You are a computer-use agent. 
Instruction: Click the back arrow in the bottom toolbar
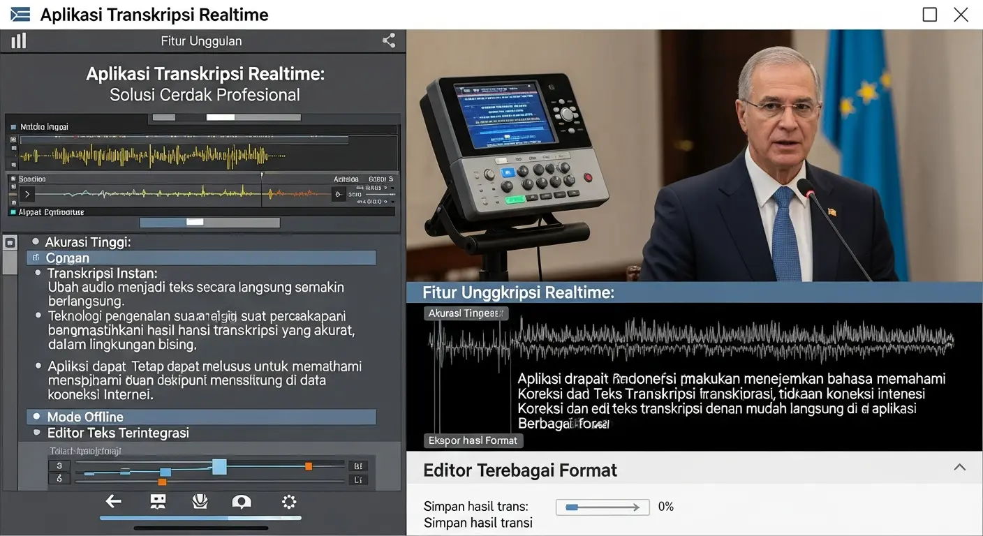click(x=113, y=501)
